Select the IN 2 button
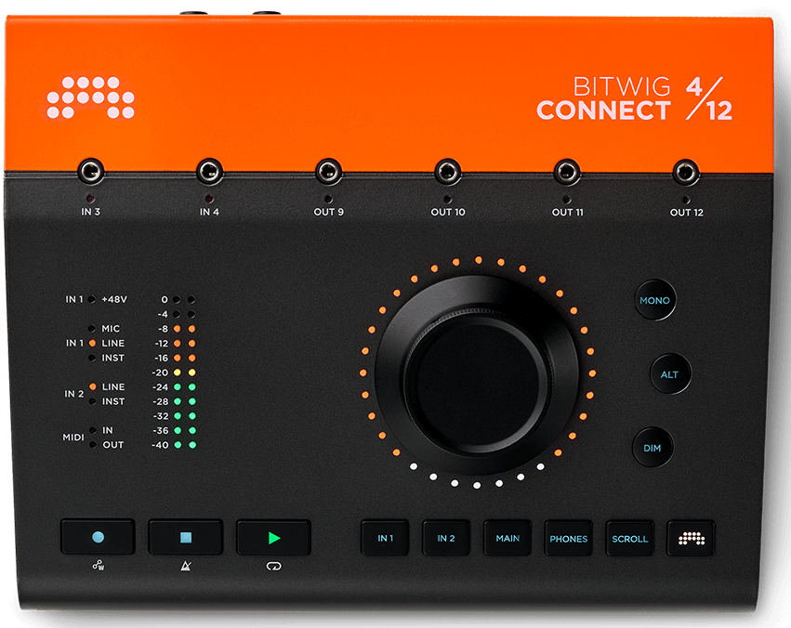 [446, 538]
